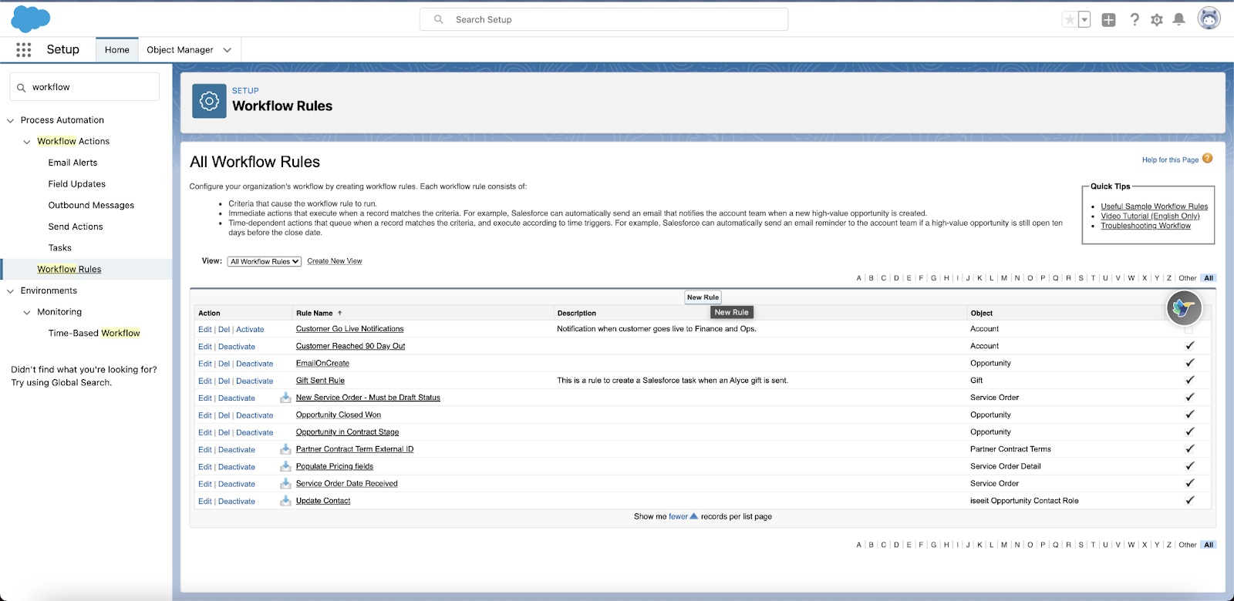Open Field Updates in the sidebar
Screen dimensions: 1234x601
pos(77,184)
